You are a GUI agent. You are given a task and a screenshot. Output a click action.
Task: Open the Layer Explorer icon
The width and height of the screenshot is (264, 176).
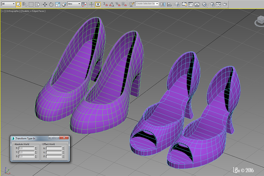coord(177,4)
